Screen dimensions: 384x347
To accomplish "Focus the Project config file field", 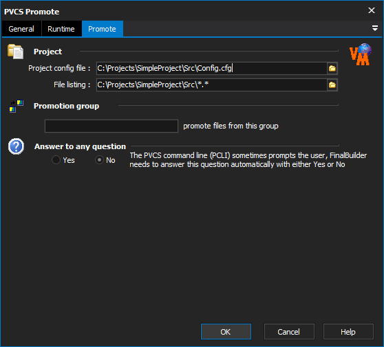I will click(212, 69).
